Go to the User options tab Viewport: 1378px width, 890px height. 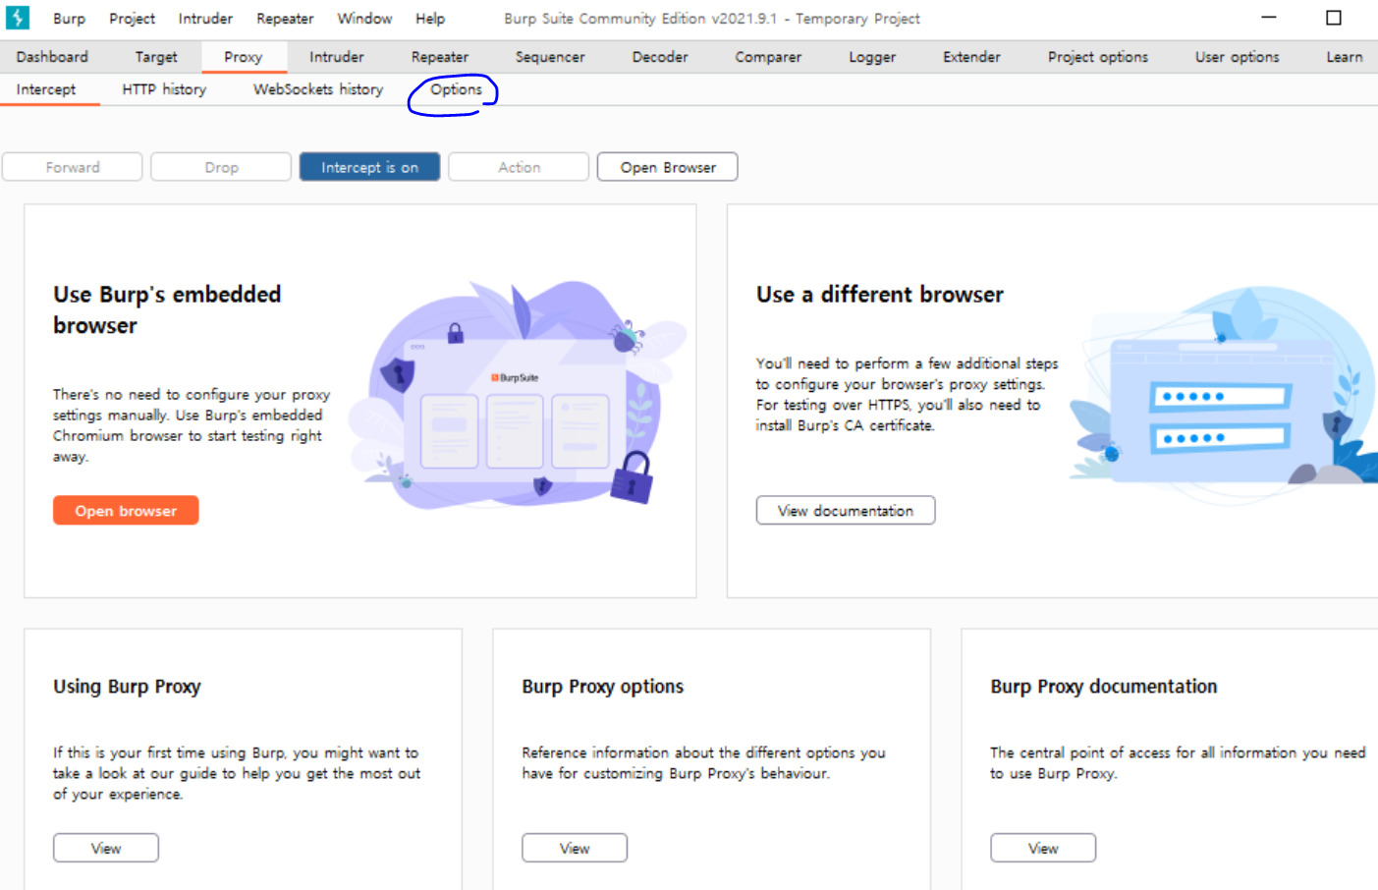click(1238, 57)
